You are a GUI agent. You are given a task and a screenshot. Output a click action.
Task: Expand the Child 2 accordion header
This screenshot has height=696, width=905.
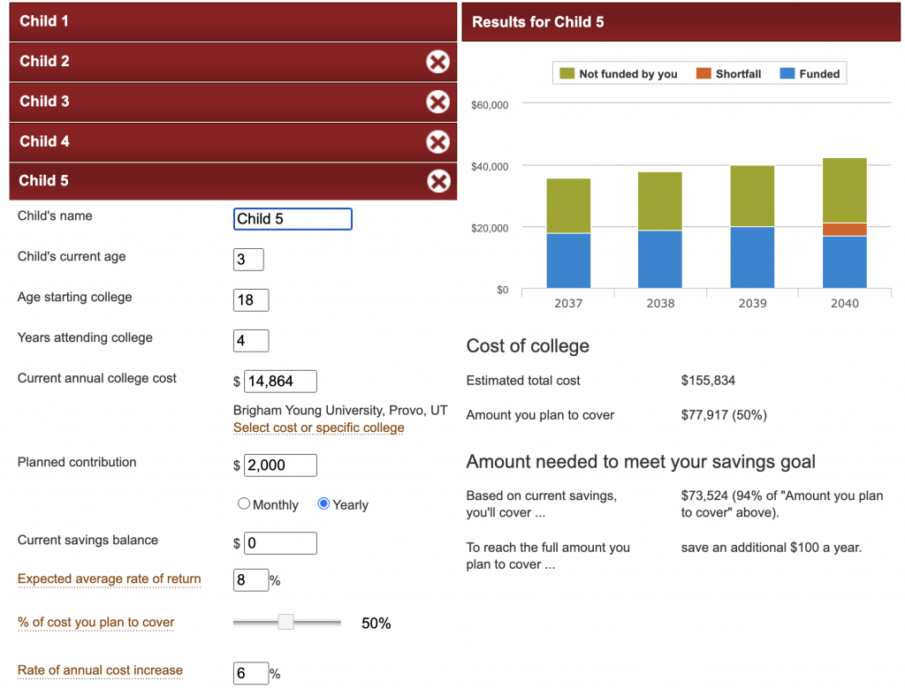212,61
